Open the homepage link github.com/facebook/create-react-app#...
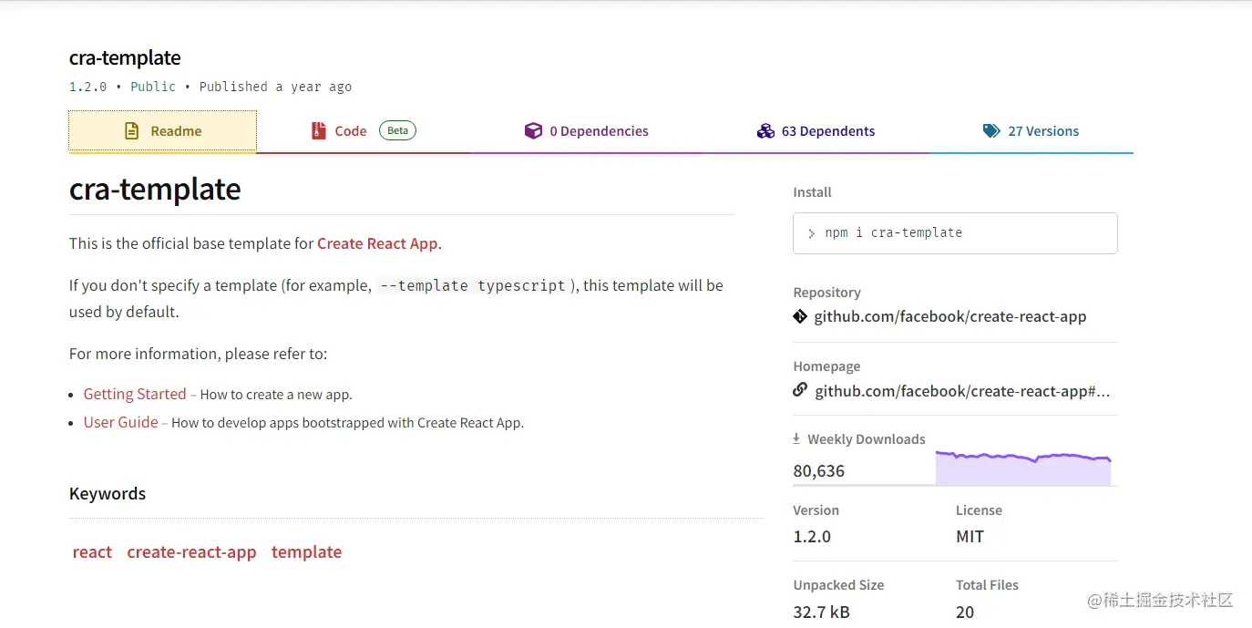Viewport: 1252px width, 628px height. (962, 391)
